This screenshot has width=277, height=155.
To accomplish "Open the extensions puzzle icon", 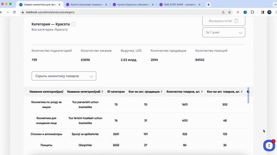I will [x=252, y=12].
